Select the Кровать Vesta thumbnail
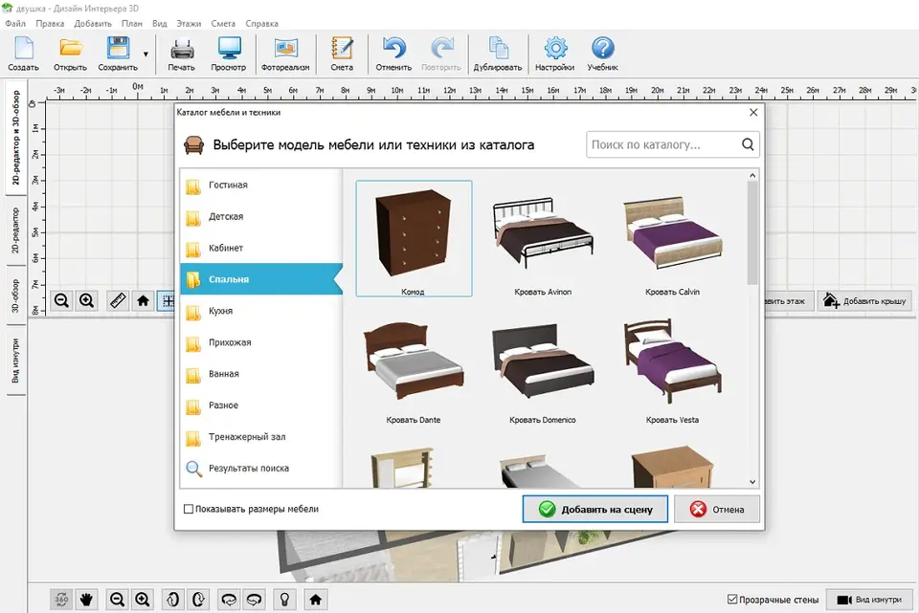The width and height of the screenshot is (919, 613). click(x=672, y=367)
